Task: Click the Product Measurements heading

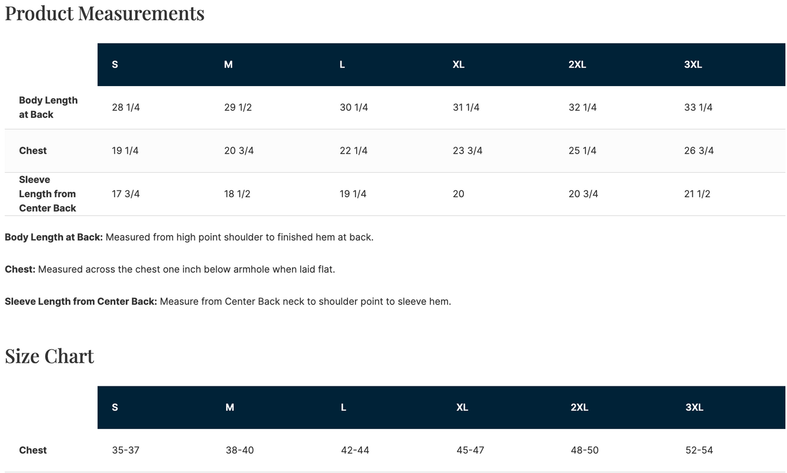Action: point(105,13)
